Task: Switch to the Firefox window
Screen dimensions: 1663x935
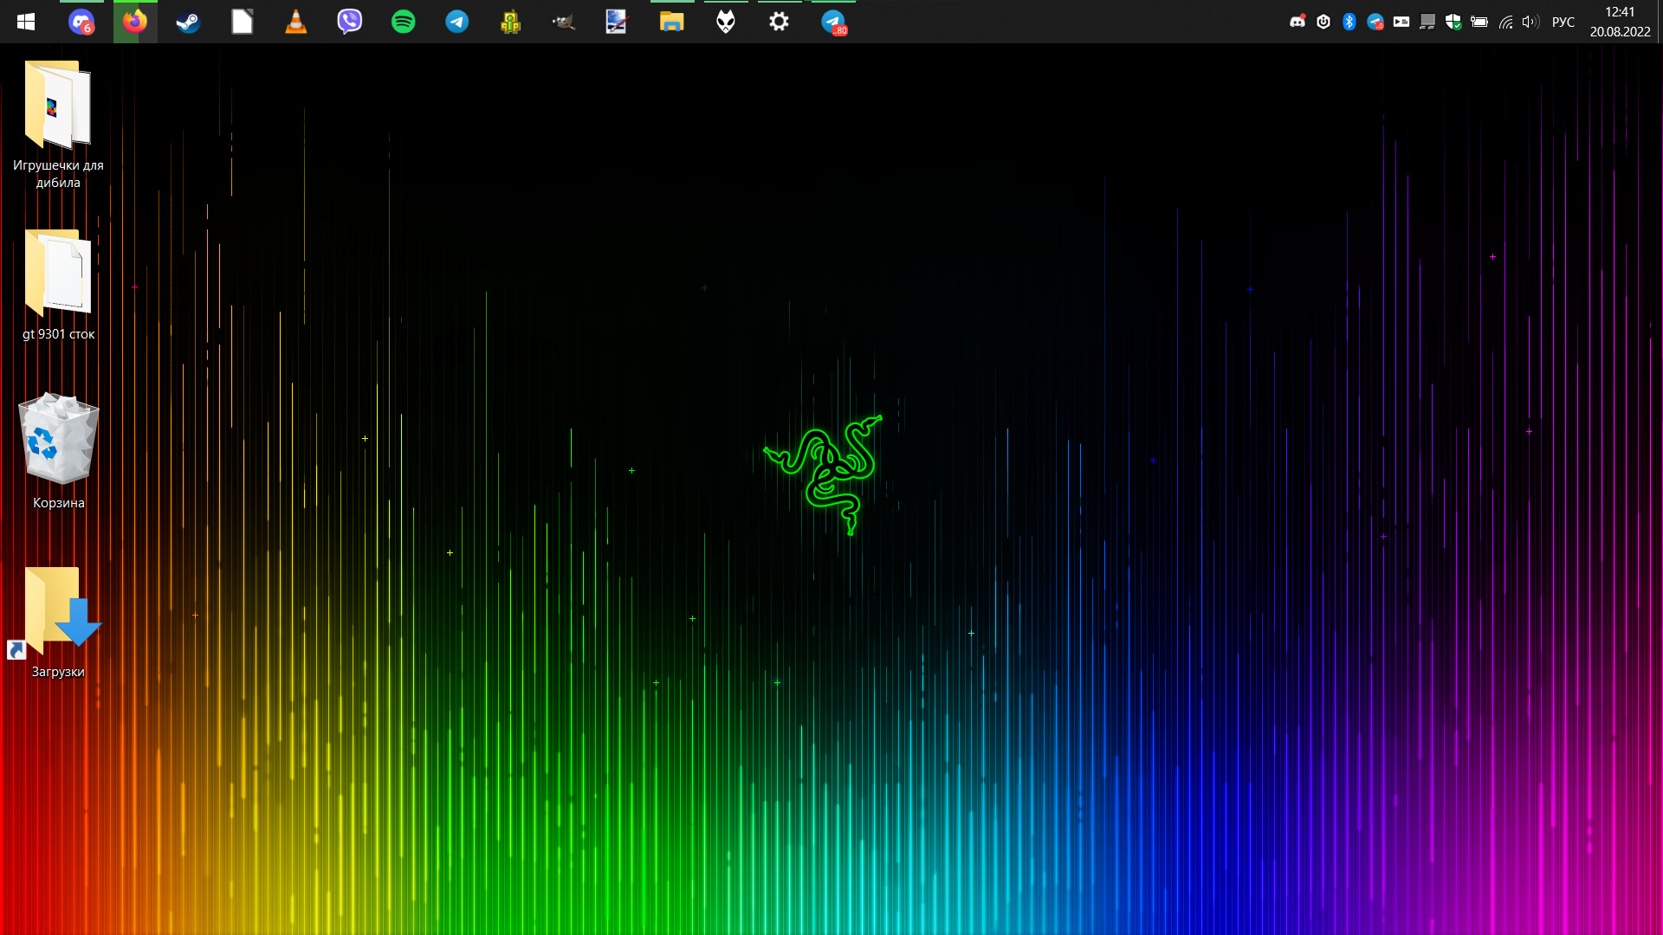Action: coord(134,22)
